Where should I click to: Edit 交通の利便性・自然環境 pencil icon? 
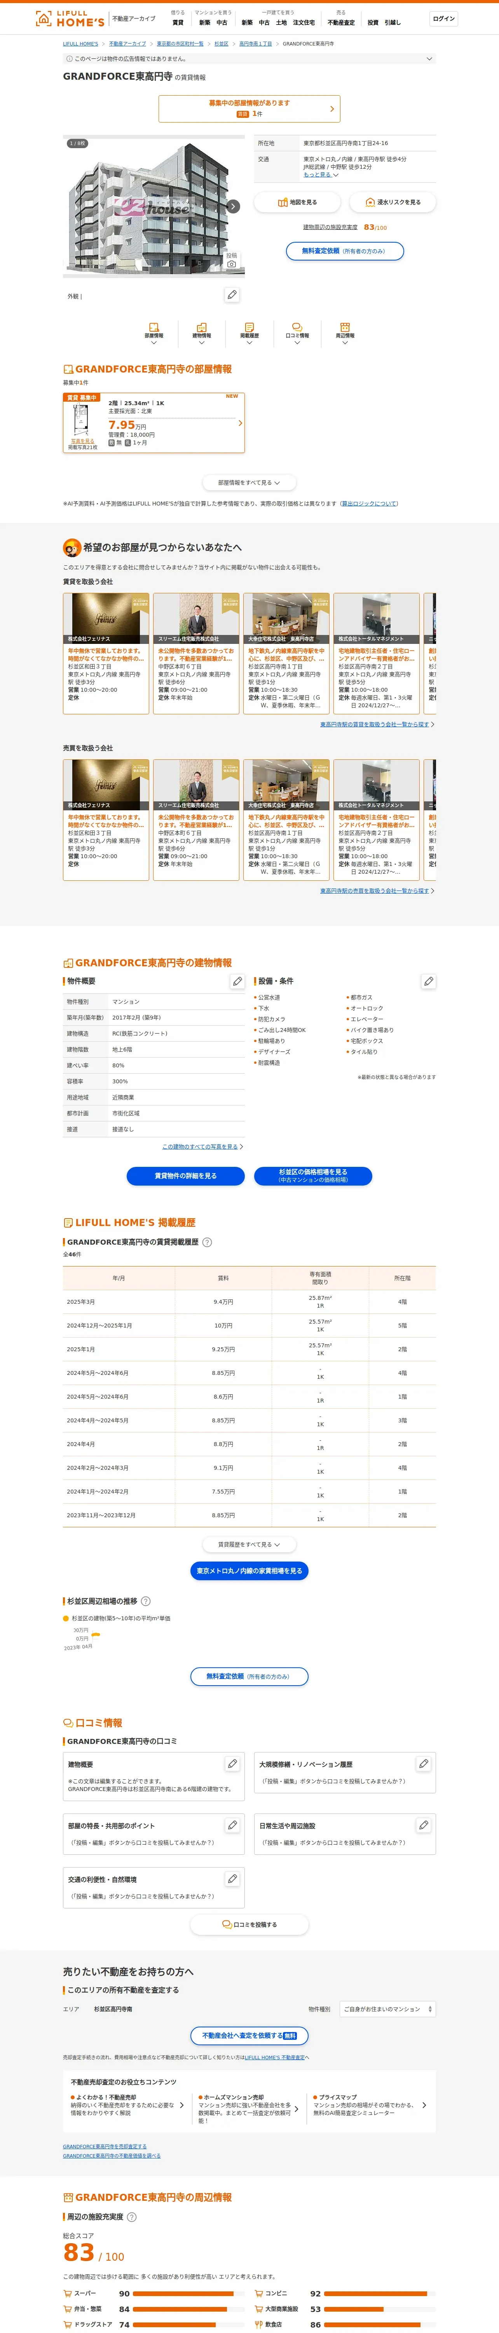pos(232,1878)
